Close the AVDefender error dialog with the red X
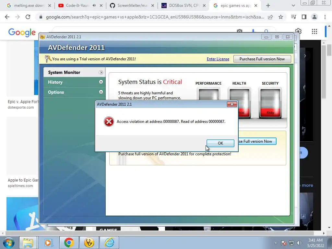This screenshot has width=332, height=249. (x=232, y=104)
